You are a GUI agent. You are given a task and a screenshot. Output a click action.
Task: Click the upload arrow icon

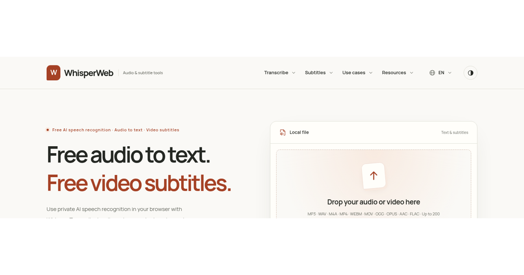click(x=374, y=175)
